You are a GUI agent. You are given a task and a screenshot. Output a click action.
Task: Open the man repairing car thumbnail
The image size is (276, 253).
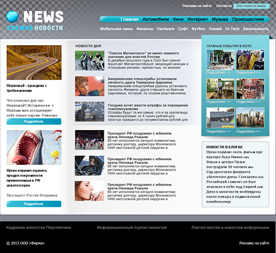coord(89,165)
